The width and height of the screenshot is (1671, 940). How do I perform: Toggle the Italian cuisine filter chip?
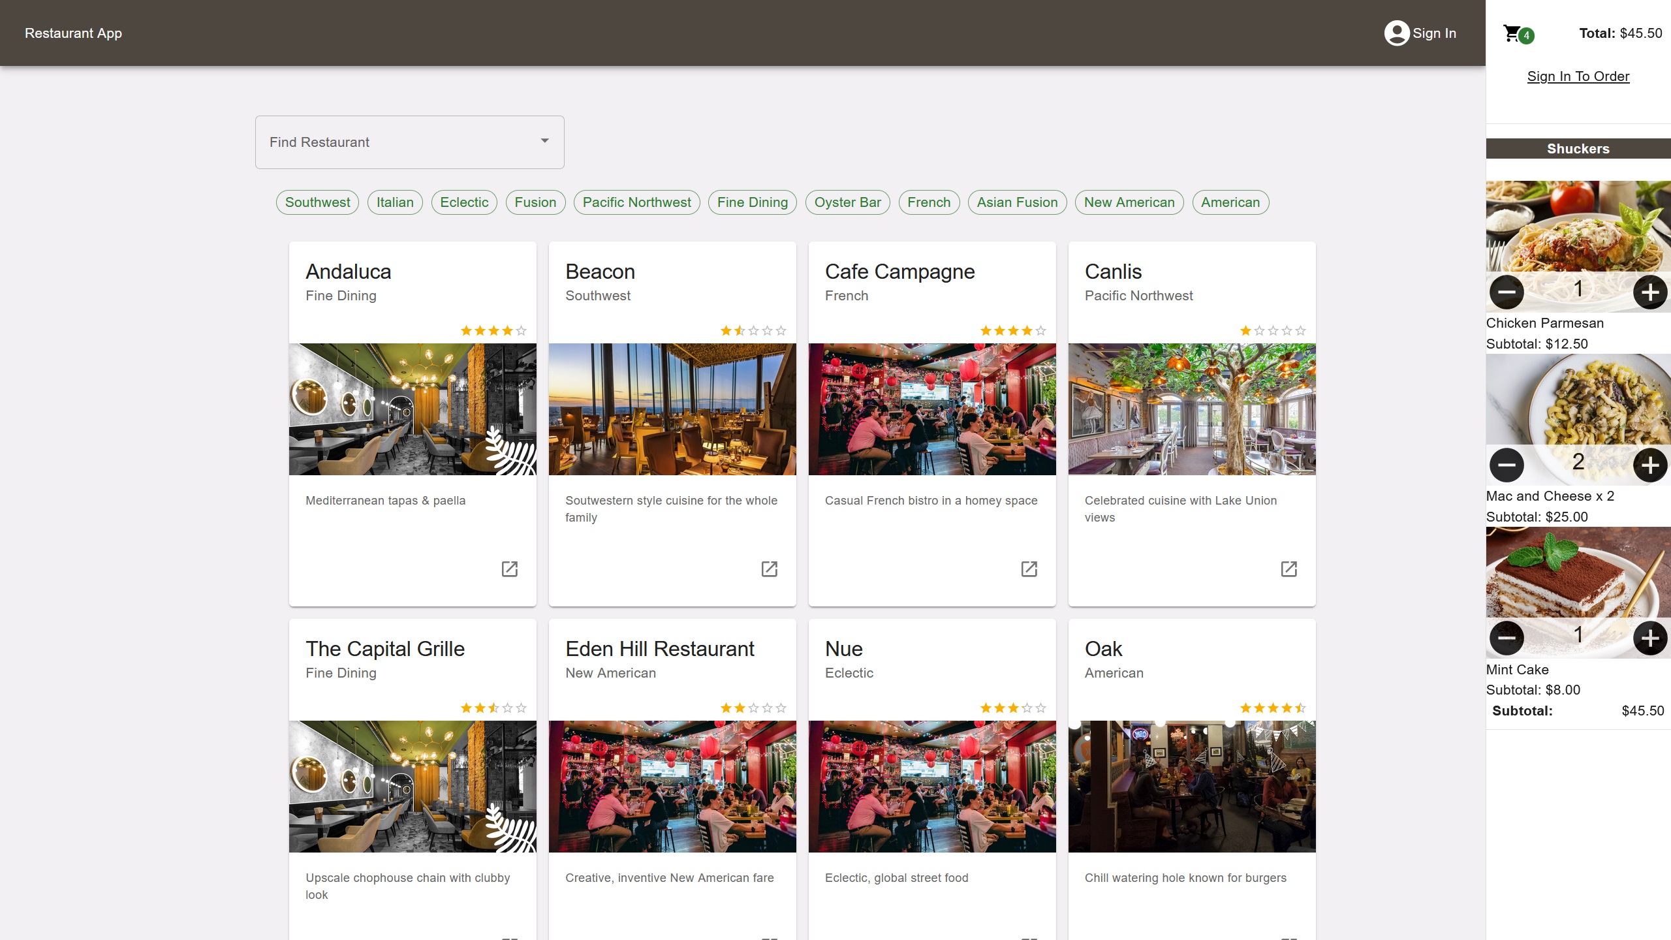394,202
